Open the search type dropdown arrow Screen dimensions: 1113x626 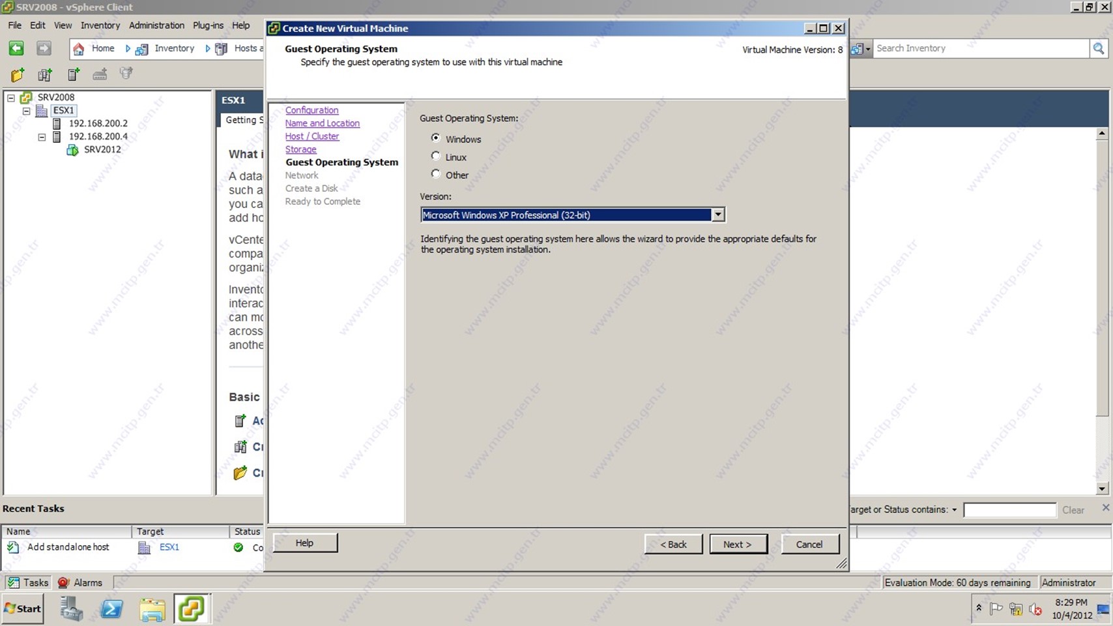868,49
